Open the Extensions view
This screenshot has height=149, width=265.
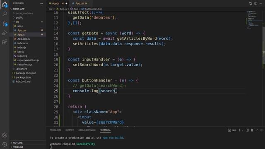[x=5, y=42]
